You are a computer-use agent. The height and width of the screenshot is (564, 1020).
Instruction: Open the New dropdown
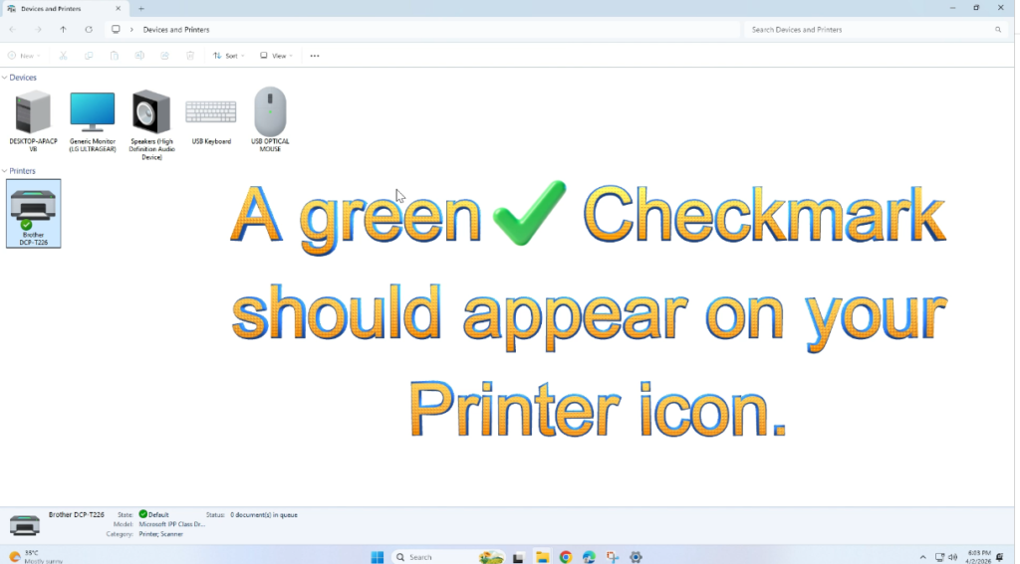24,56
